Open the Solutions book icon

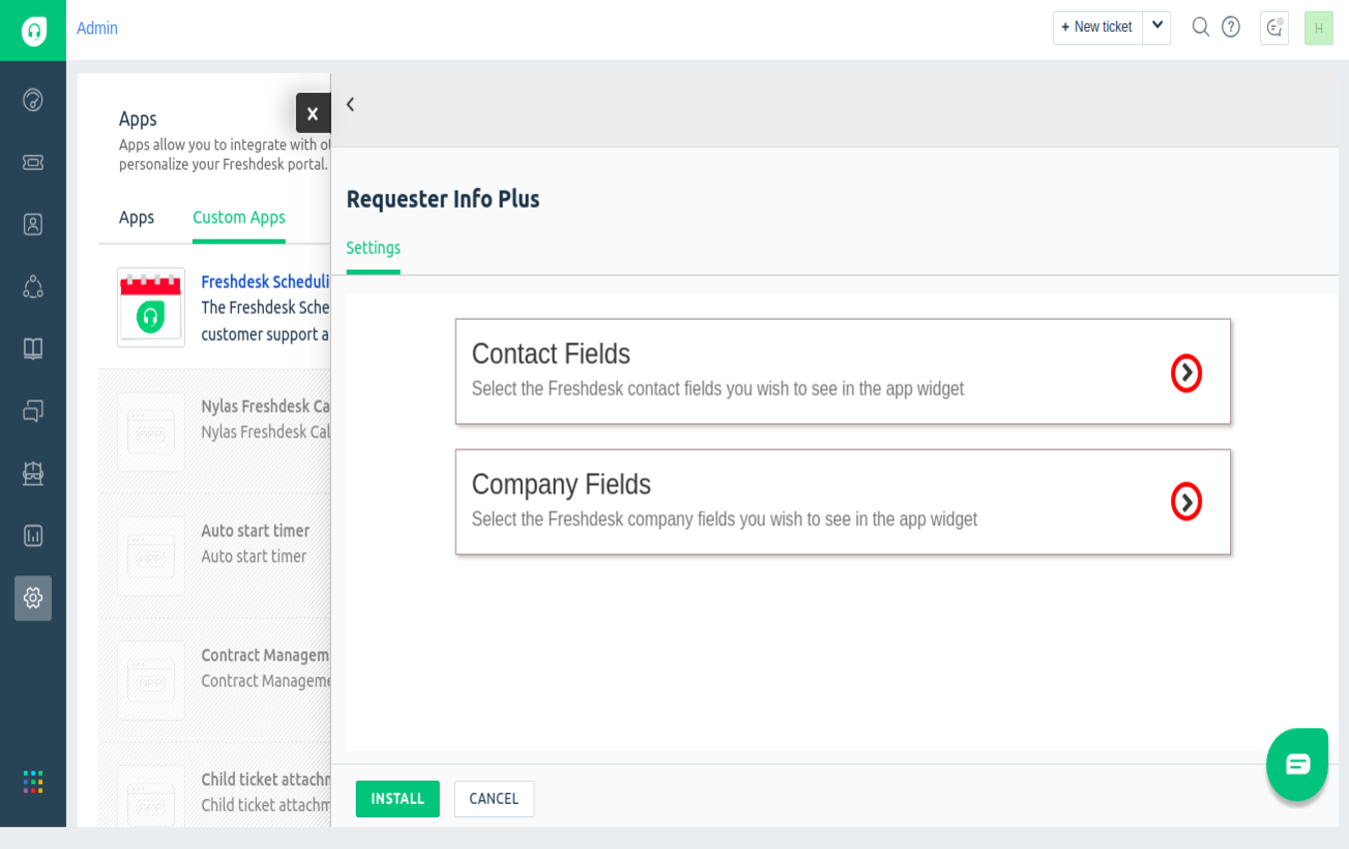pyautogui.click(x=33, y=349)
